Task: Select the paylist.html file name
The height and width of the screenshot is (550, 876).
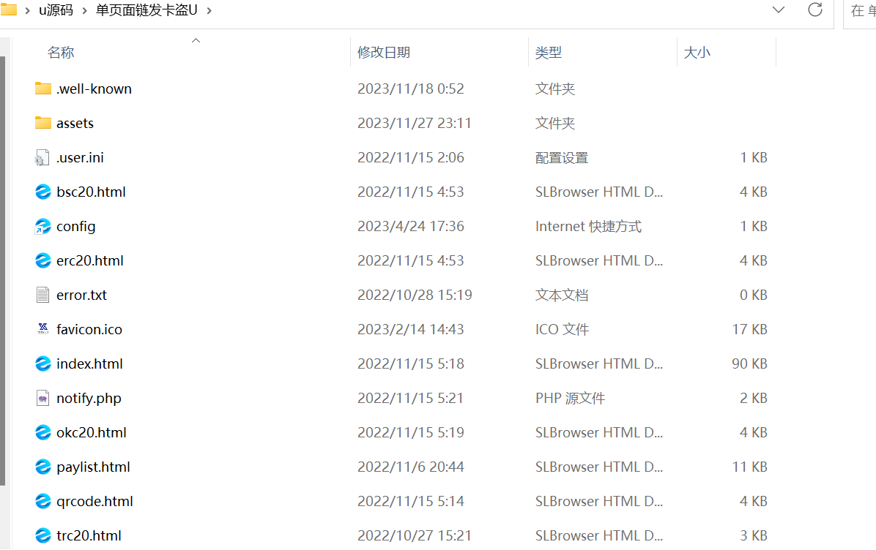Action: tap(93, 467)
